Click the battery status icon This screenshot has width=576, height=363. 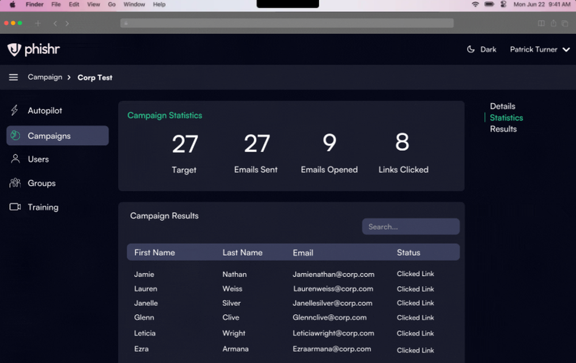coord(489,5)
